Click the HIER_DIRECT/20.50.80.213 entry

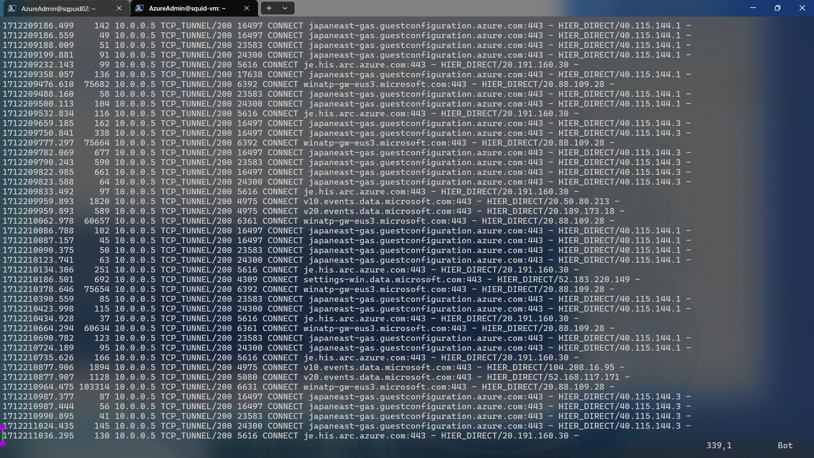(x=548, y=201)
